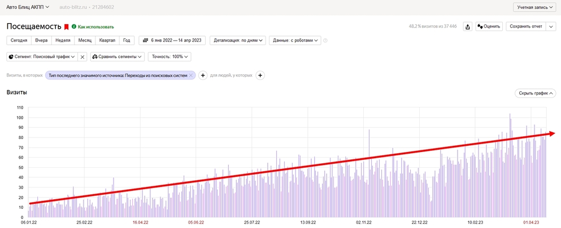Select the Год period tab
This screenshot has height=228, width=561.
127,41
